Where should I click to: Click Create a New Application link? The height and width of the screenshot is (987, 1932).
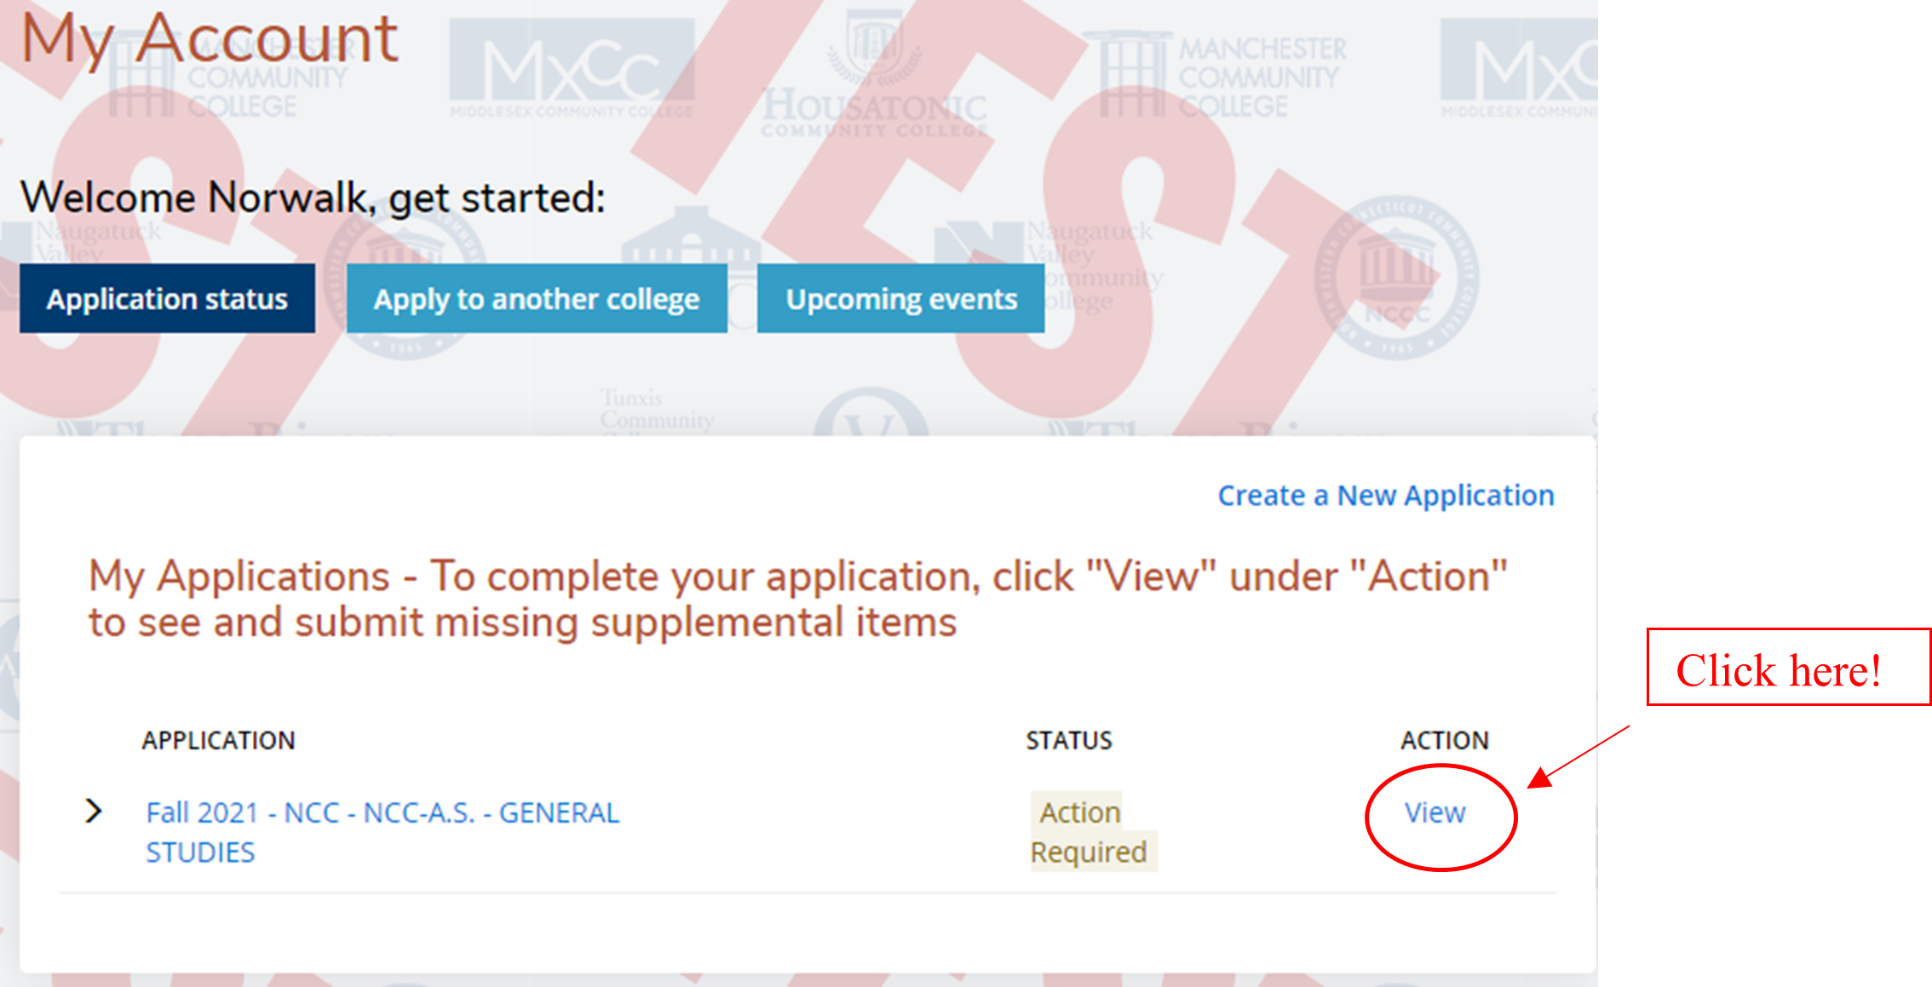[1386, 496]
